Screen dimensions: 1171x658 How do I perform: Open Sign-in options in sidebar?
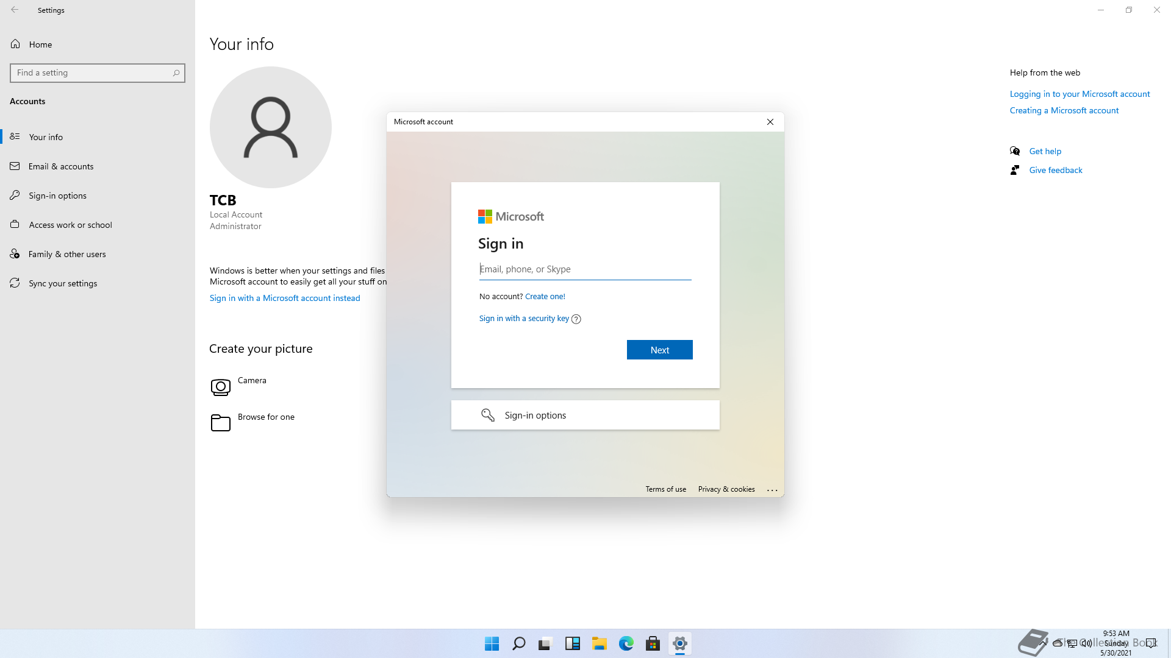tap(98, 196)
